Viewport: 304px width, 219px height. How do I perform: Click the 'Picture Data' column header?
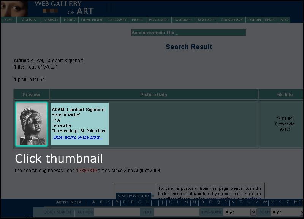click(x=154, y=94)
